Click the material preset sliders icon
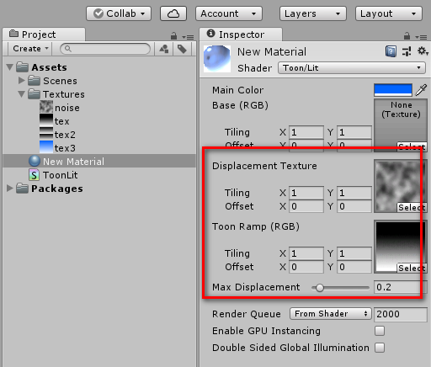The width and height of the screenshot is (431, 367). point(407,51)
